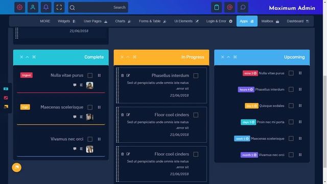Open the Dashboard menu item
Screen dimensions: 327x184
pos(298,21)
